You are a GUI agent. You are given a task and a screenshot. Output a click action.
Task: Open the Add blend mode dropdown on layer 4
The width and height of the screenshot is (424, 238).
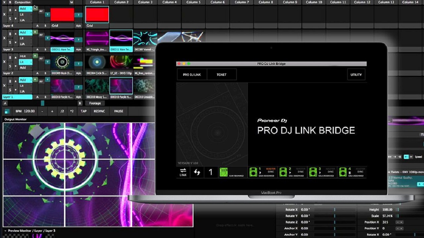pos(26,9)
